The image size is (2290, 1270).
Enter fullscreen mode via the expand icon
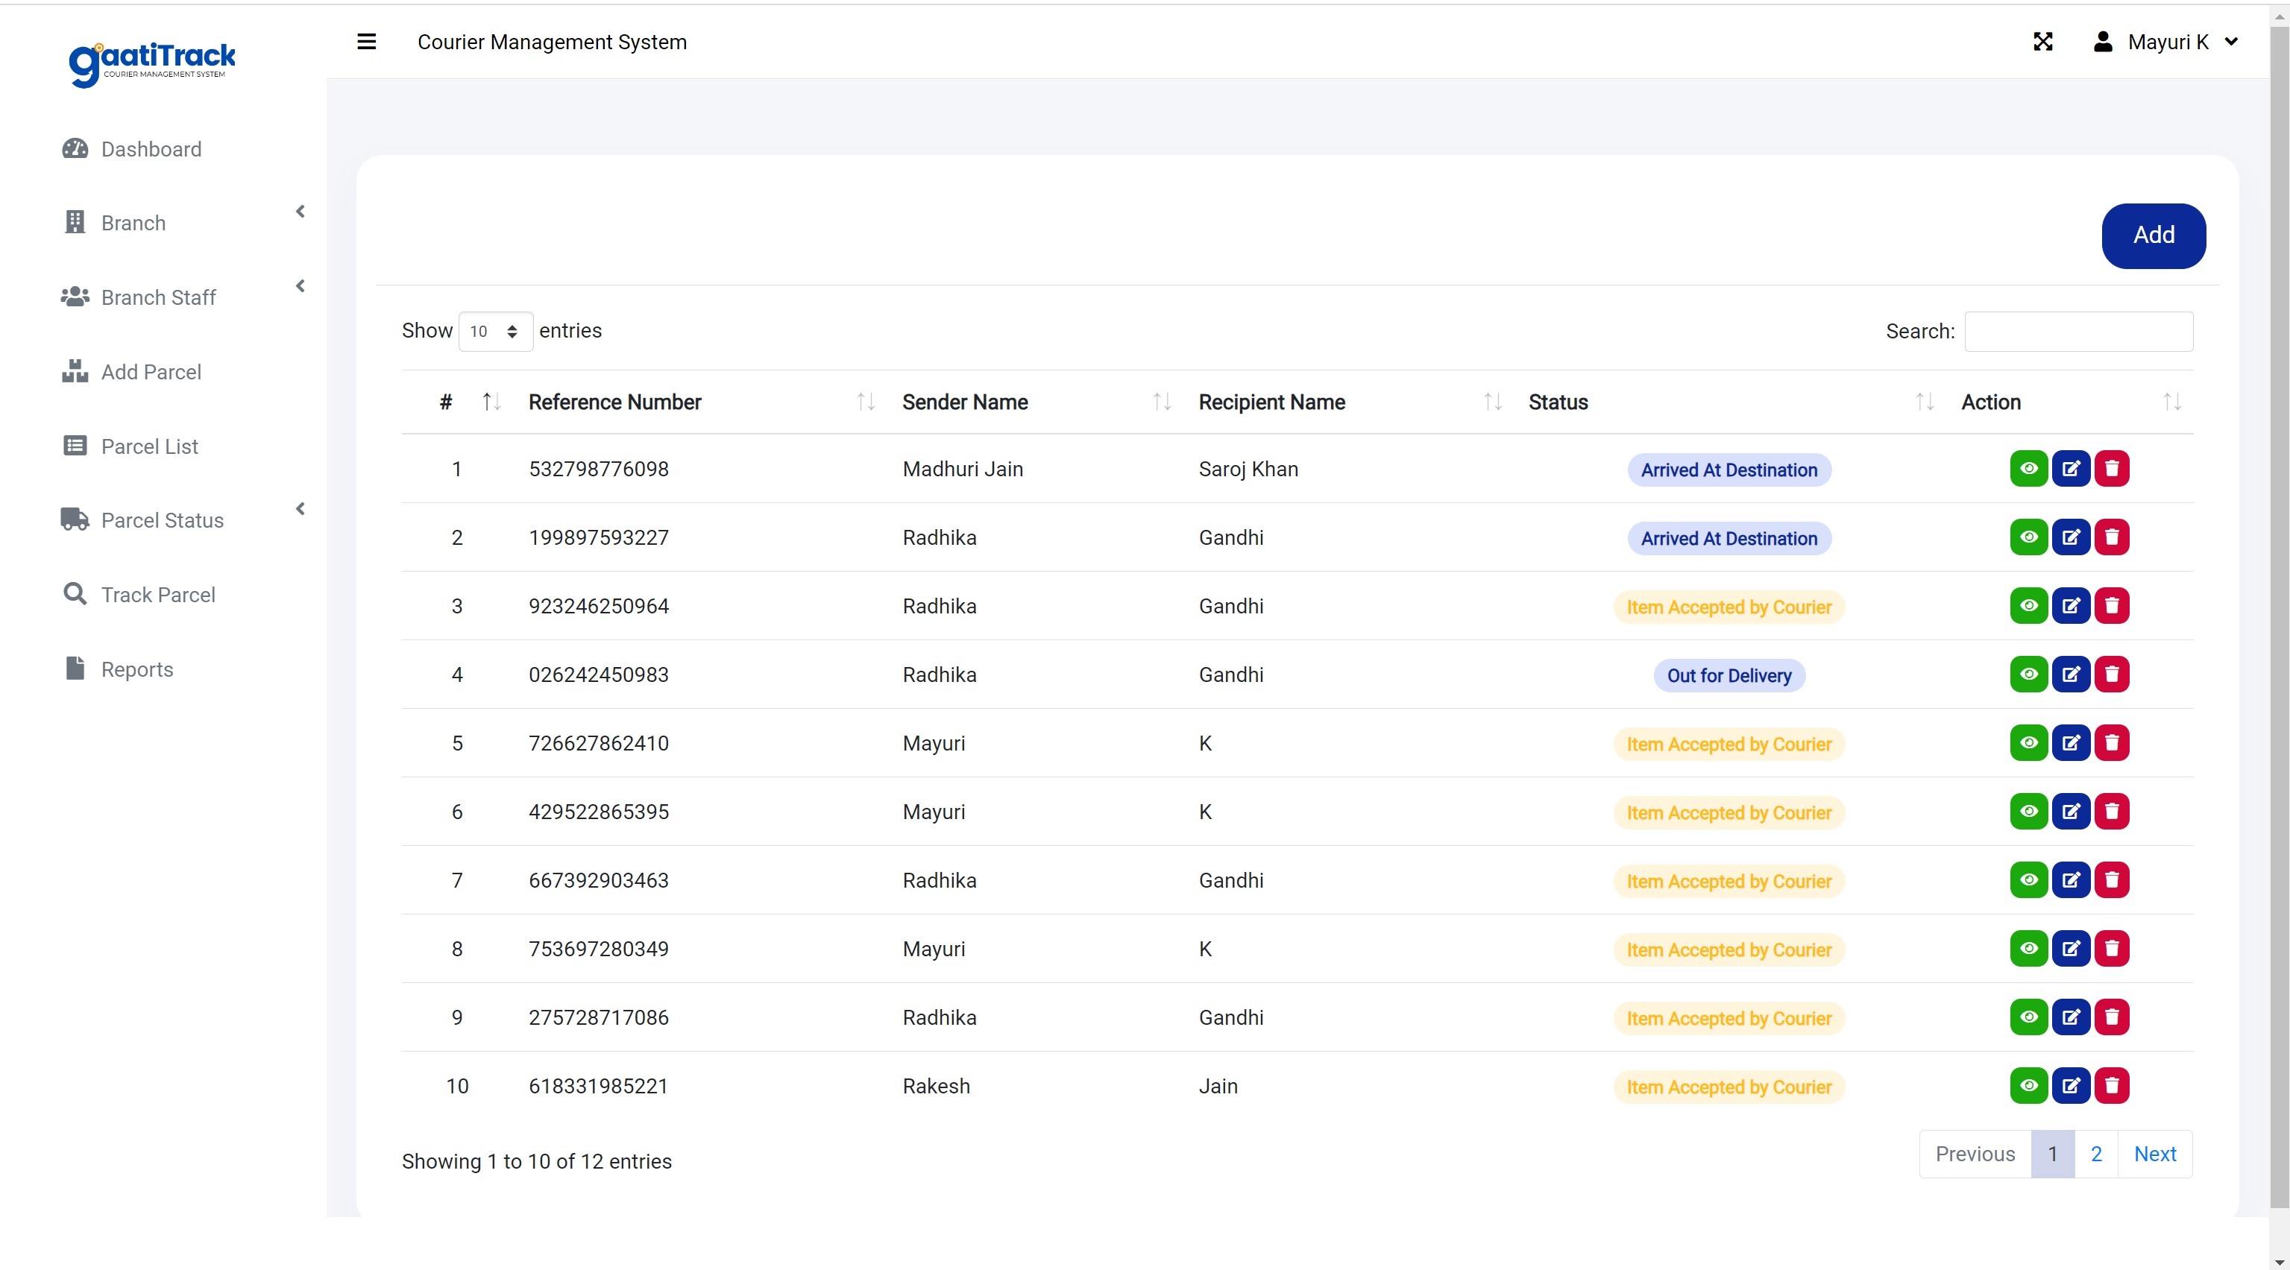click(2043, 42)
